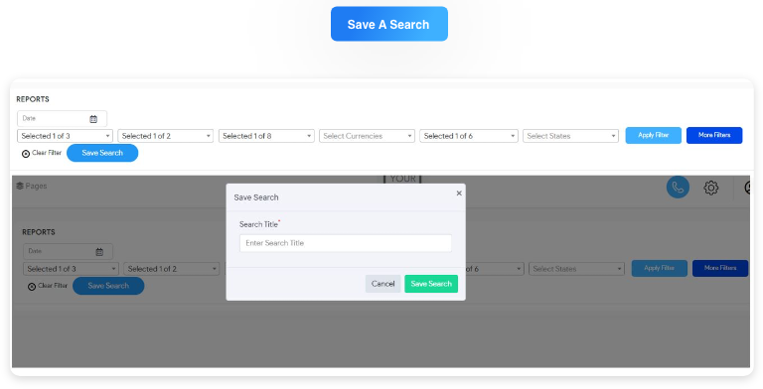Open the top 'Selected 1 of 2' dropdown
Screen dimensions: 763x389
(166, 136)
